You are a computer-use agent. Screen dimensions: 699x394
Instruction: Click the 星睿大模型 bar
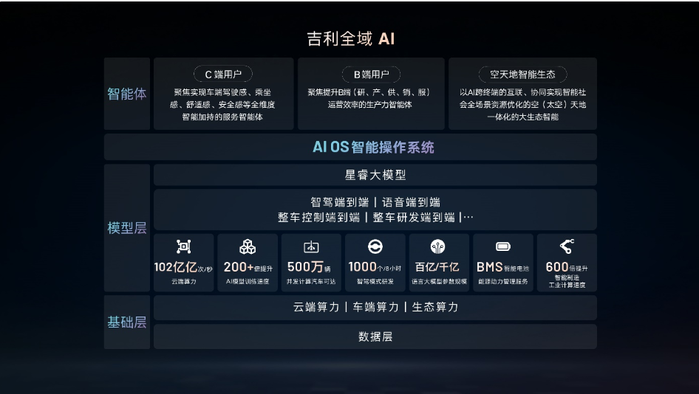(375, 175)
